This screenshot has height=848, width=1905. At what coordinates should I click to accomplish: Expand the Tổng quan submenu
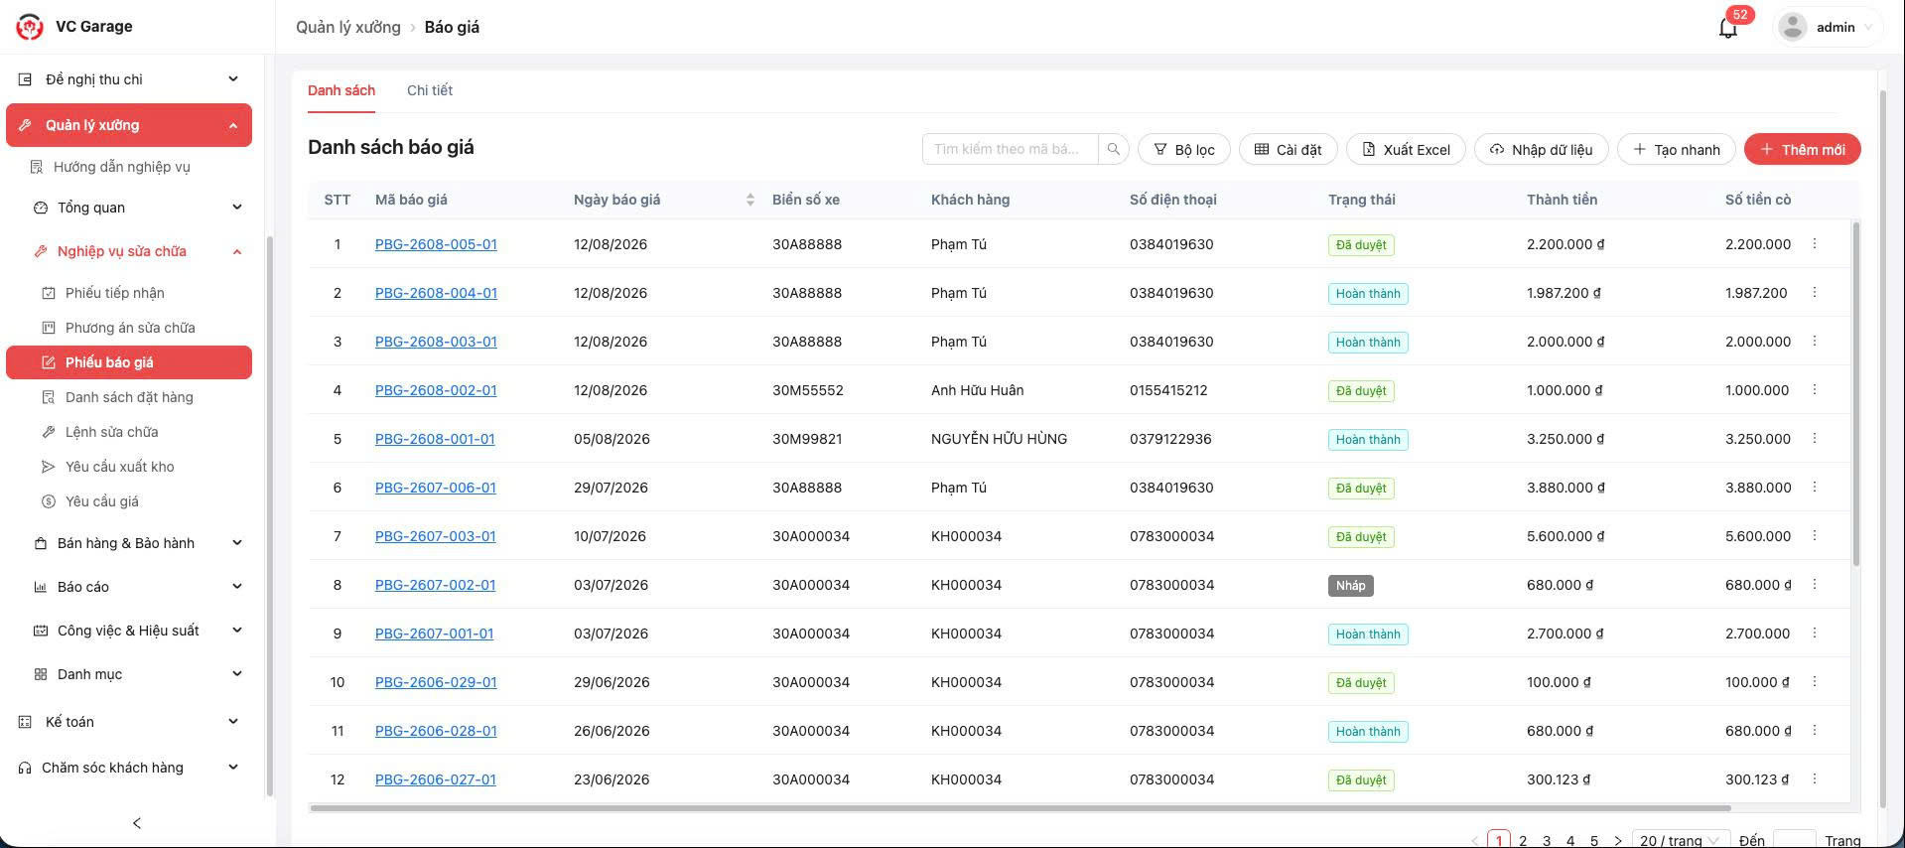[x=135, y=208]
